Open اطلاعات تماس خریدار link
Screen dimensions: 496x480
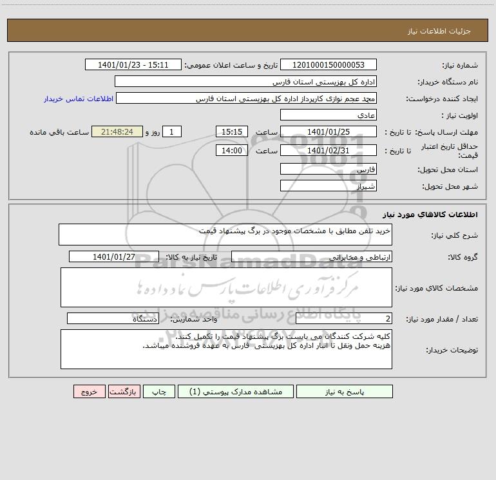click(79, 99)
